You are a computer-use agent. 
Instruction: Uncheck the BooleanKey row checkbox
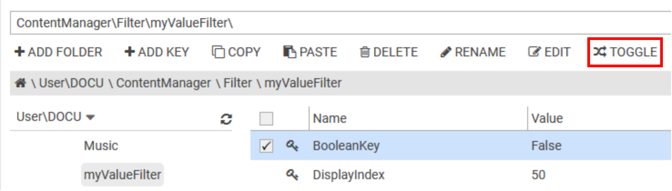266,146
